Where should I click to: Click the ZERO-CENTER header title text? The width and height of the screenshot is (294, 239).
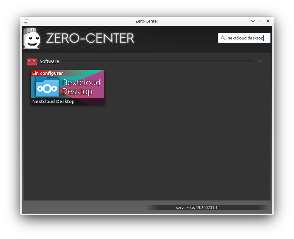click(90, 38)
